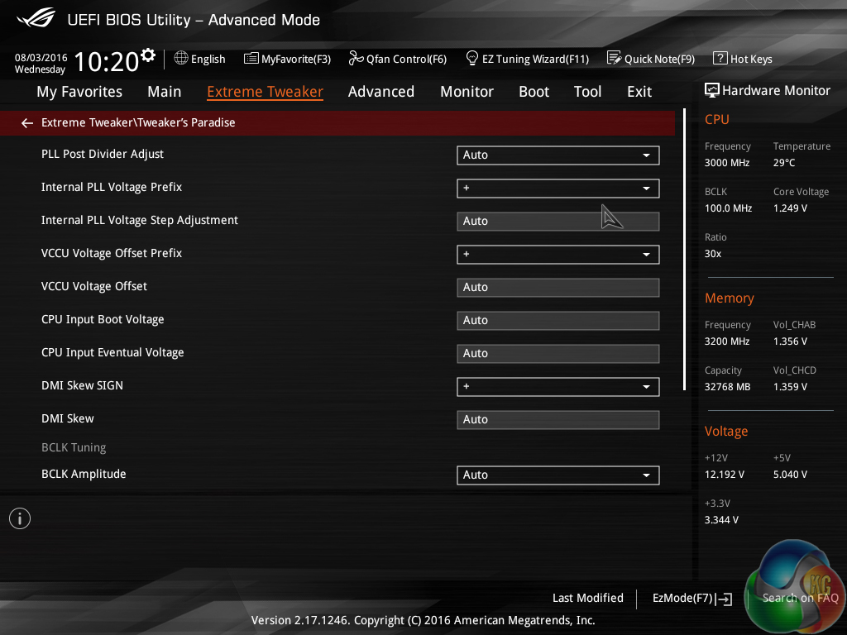Click the CPU Input Boot Voltage label

[103, 319]
